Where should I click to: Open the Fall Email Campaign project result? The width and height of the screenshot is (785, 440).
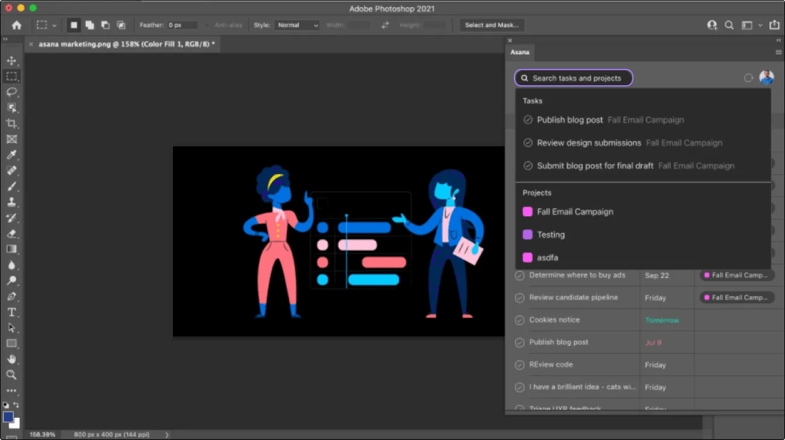574,212
